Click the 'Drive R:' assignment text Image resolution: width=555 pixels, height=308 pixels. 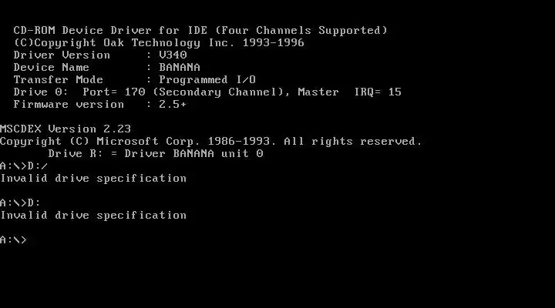[76, 154]
